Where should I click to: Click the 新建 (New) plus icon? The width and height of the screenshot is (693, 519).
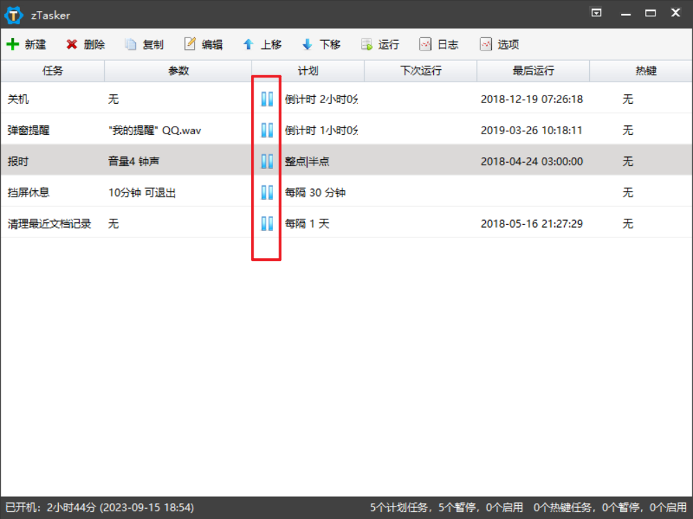tap(12, 44)
